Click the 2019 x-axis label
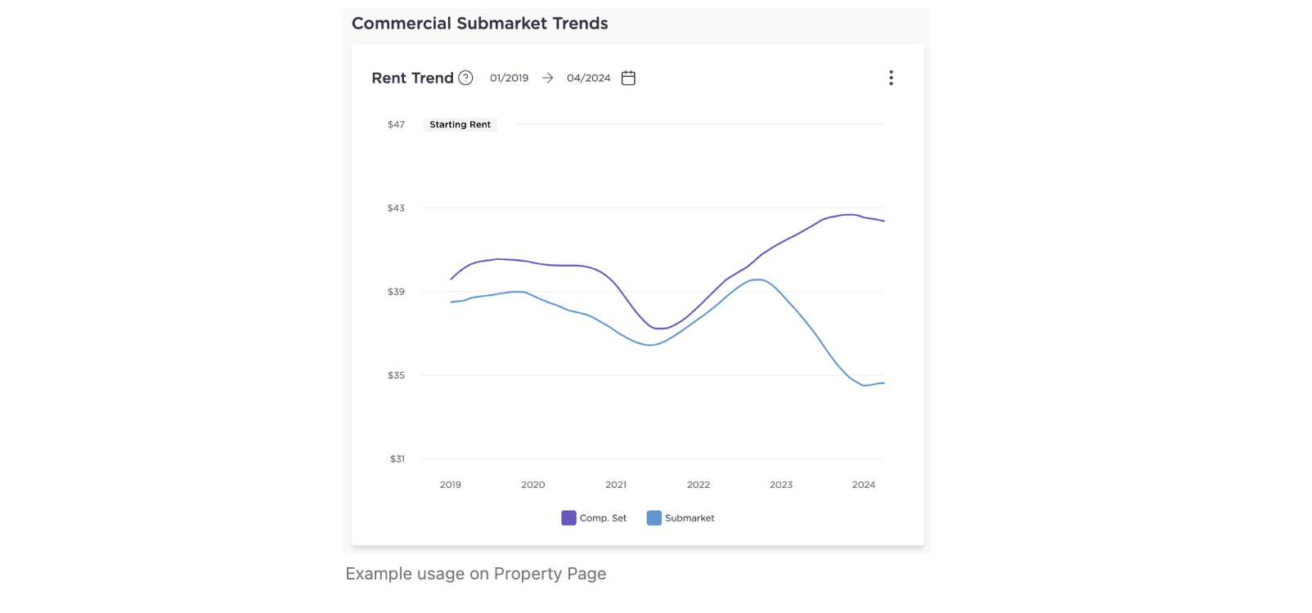Image resolution: width=1312 pixels, height=613 pixels. point(451,485)
